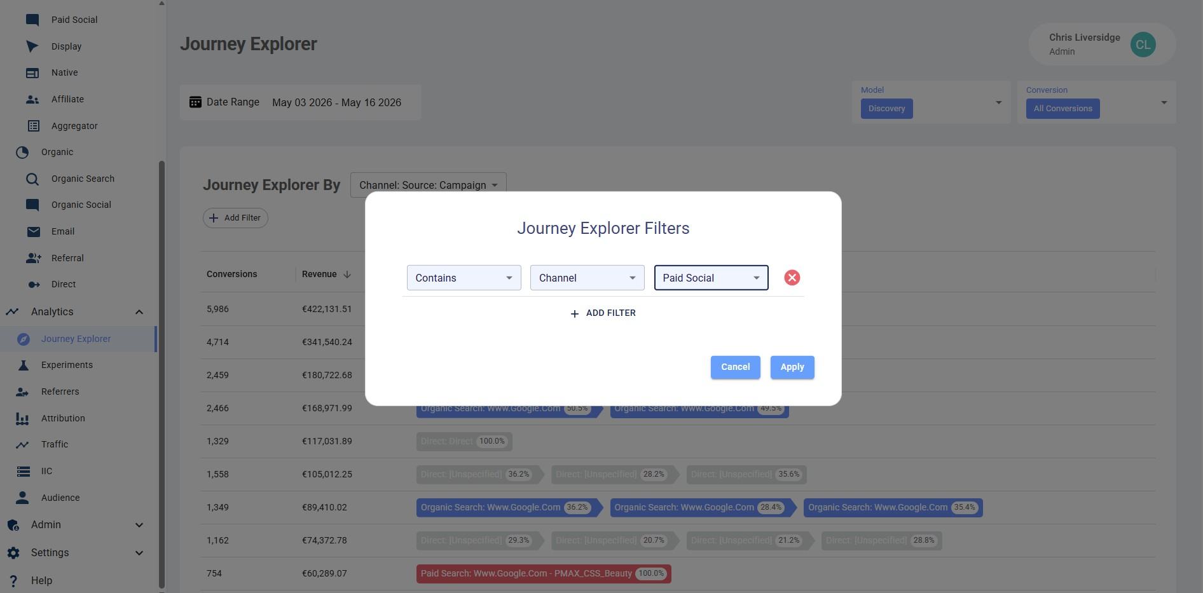Viewport: 1203px width, 593px height.
Task: Click the IIC storage icon
Action: [24, 471]
